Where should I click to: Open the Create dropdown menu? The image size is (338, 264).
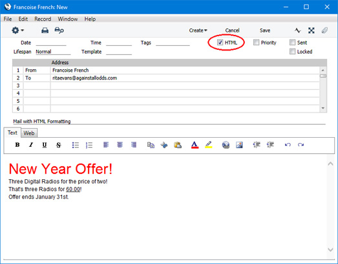click(x=198, y=30)
